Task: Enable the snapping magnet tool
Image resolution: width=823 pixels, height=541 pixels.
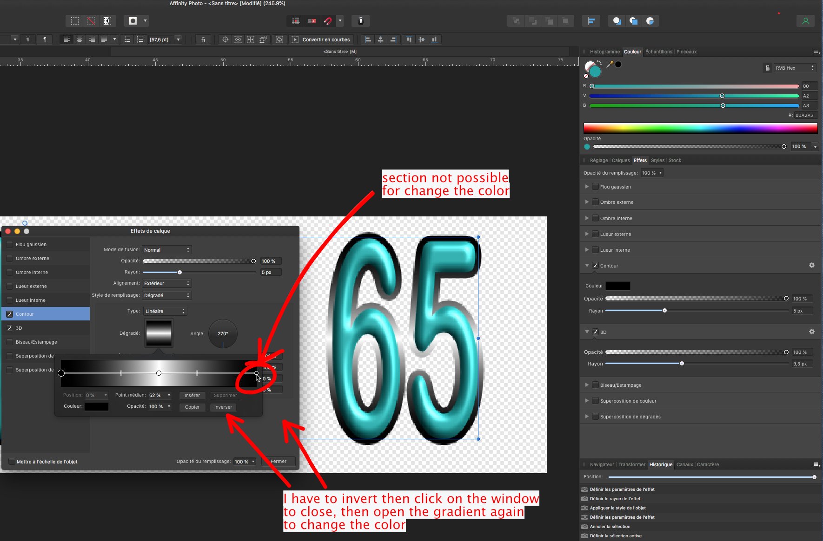Action: coord(329,21)
